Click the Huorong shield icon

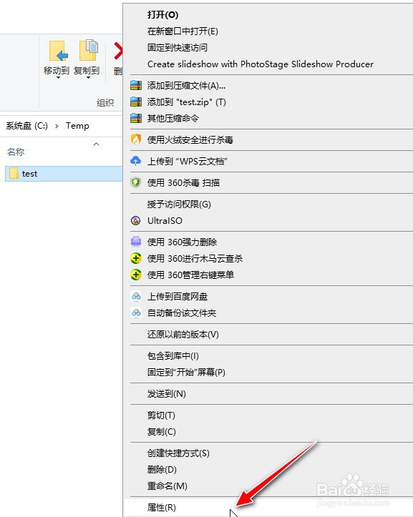(x=136, y=139)
